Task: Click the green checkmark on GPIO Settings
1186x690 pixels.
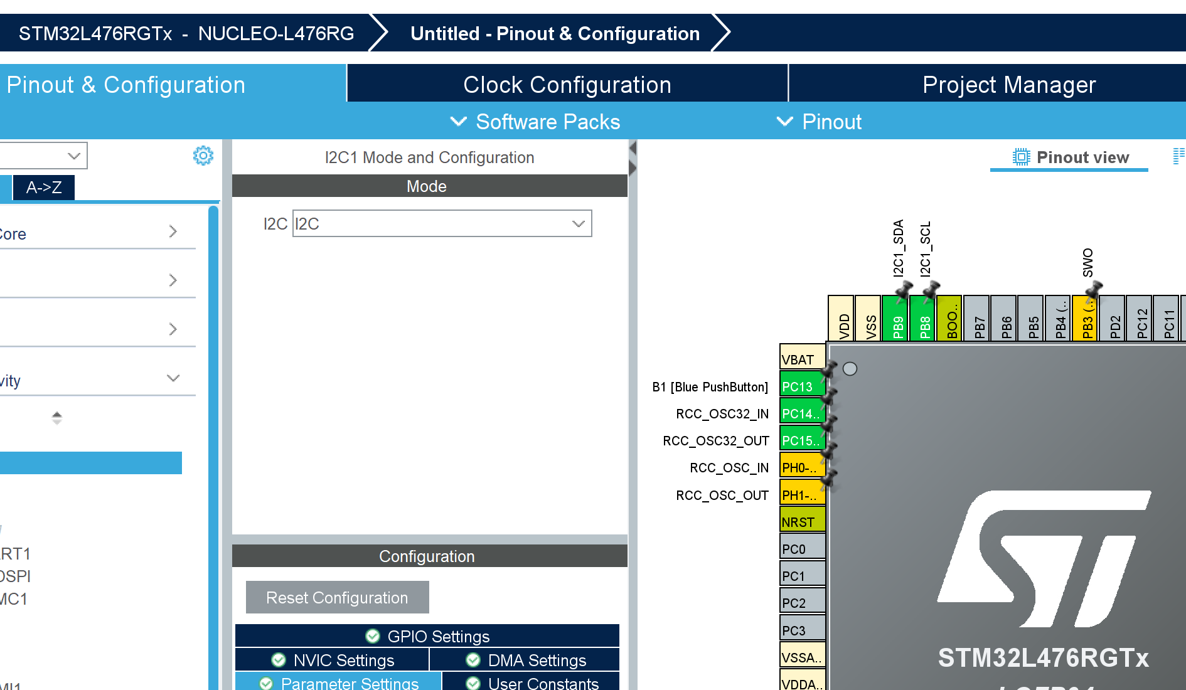Action: (x=373, y=636)
